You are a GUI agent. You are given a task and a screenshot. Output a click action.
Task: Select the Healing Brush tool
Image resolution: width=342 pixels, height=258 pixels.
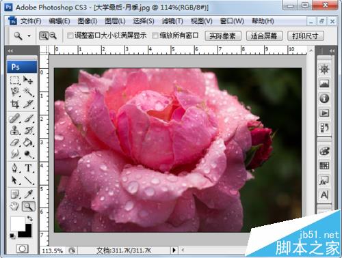[15, 118]
